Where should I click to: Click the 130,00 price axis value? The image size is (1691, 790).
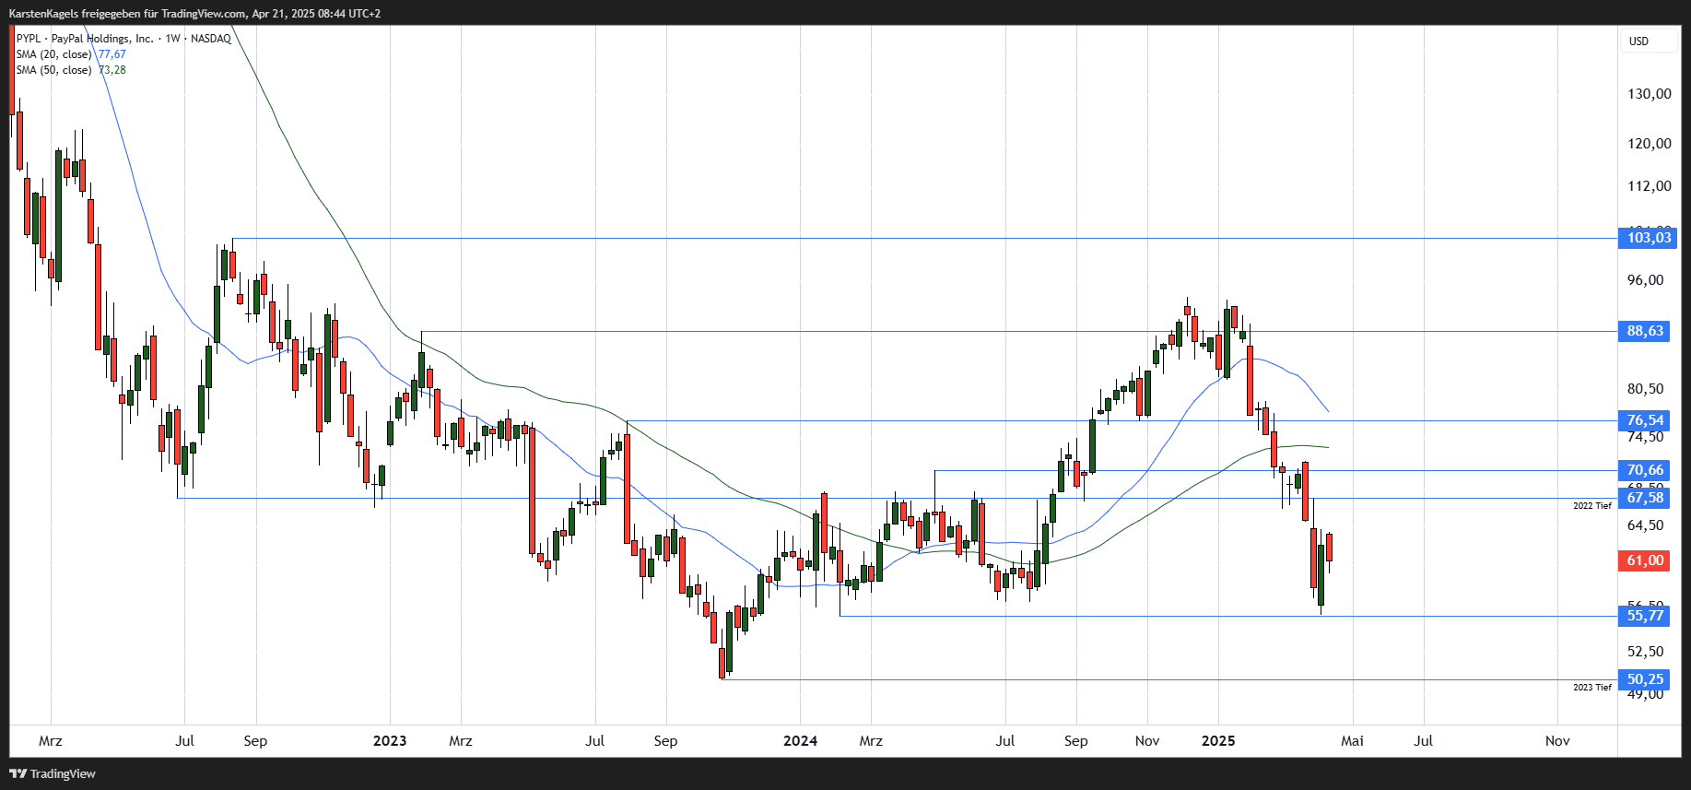coord(1649,94)
